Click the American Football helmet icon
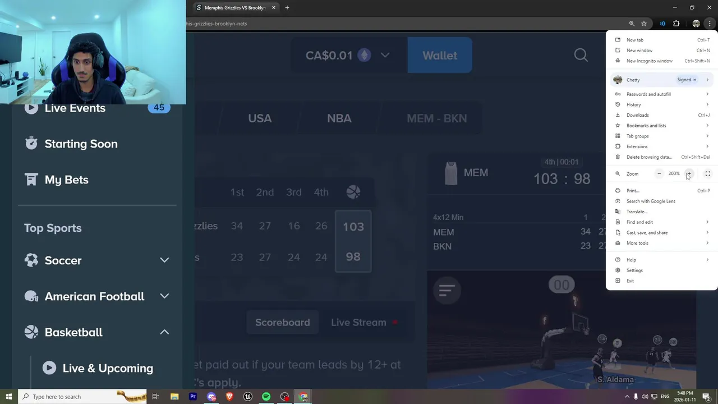 click(31, 296)
